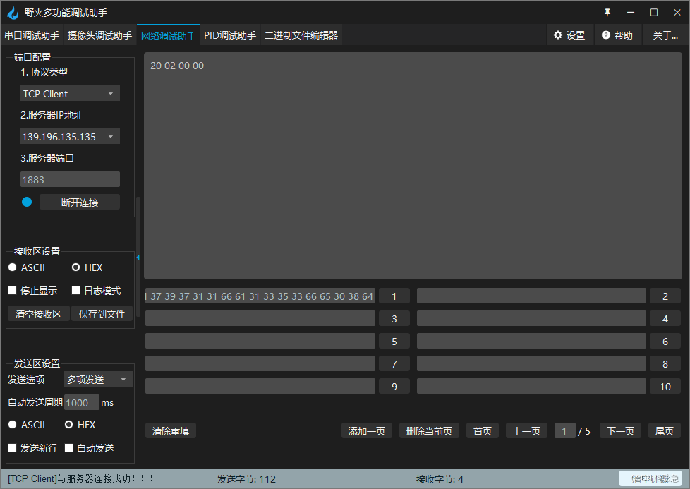This screenshot has width=690, height=489.
Task: Open the 多项发送 send option dropdown
Action: [98, 380]
